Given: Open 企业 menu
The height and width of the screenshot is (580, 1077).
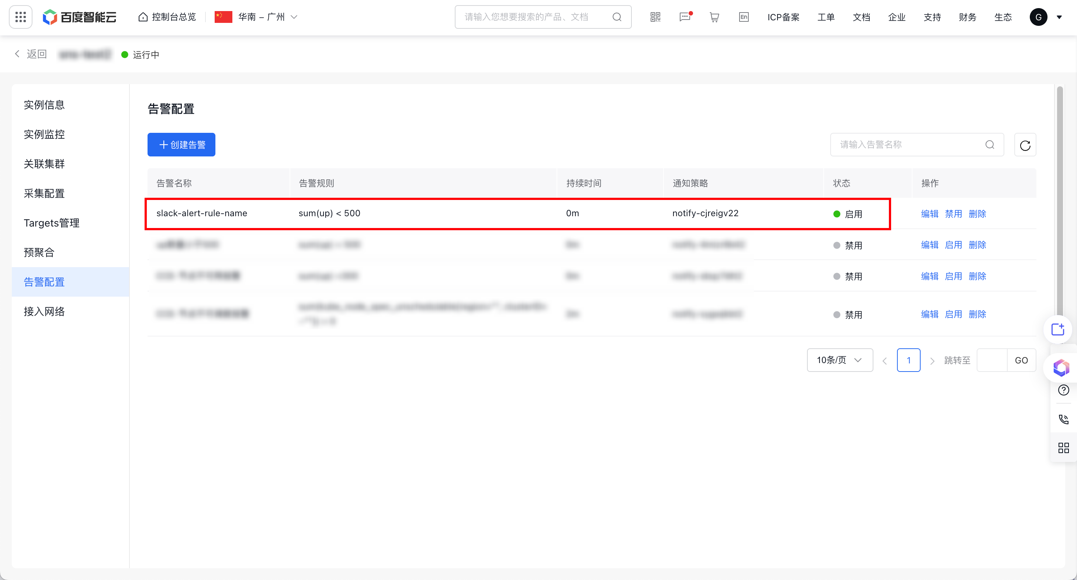Looking at the screenshot, I should (x=896, y=17).
